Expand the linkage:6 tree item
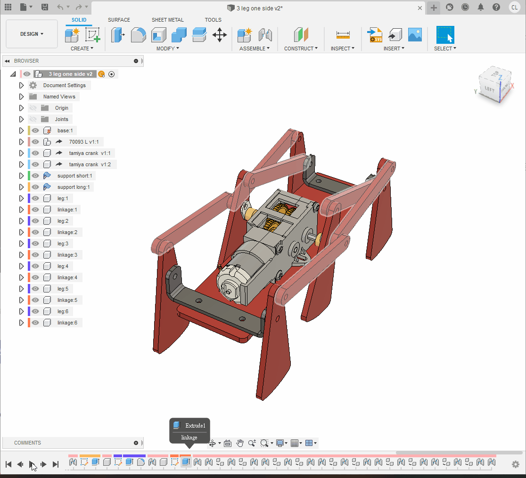 click(x=21, y=323)
